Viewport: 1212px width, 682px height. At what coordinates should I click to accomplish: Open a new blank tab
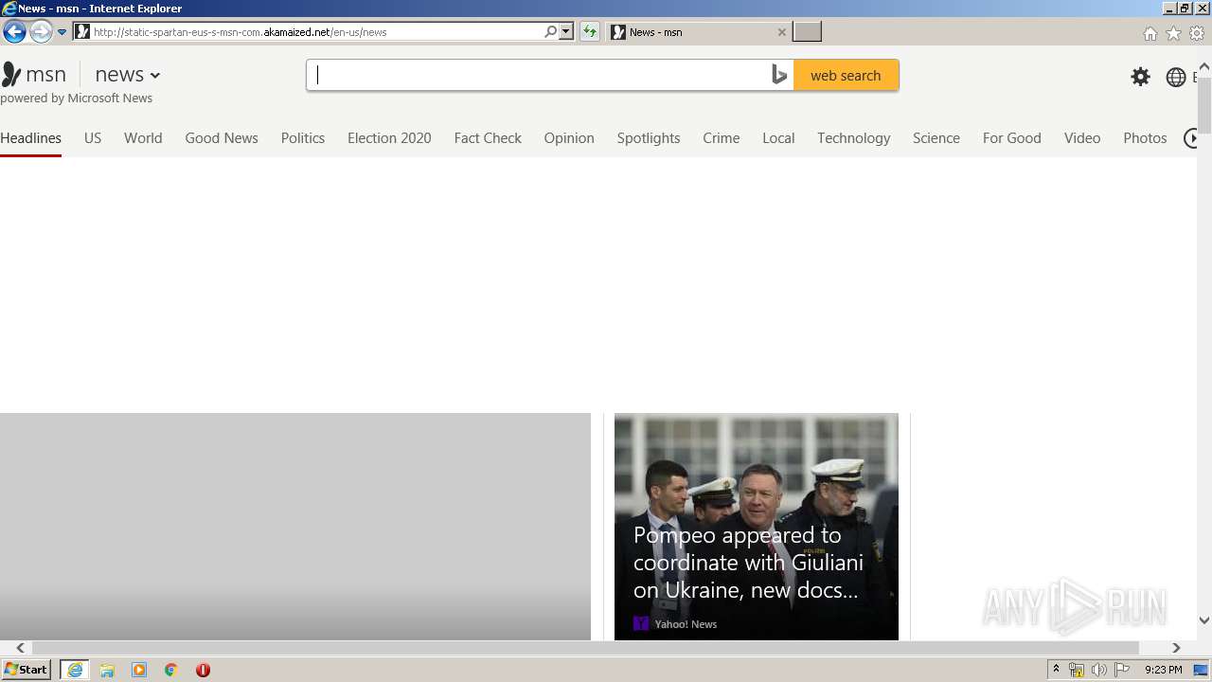807,32
